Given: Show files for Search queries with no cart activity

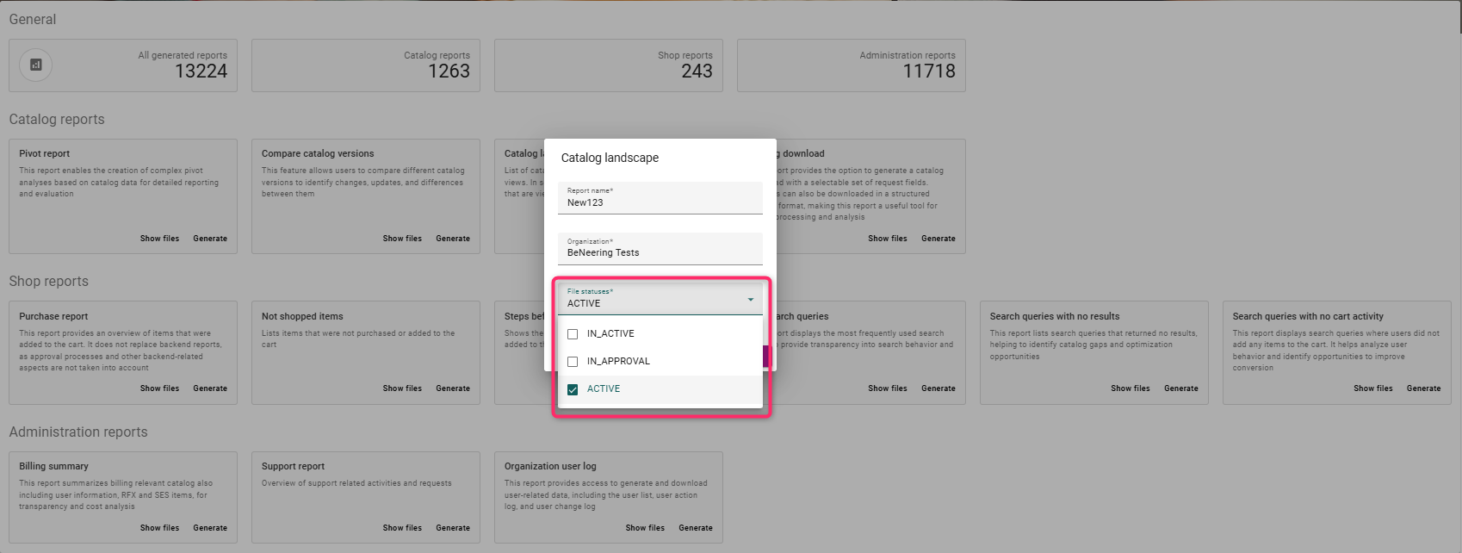Looking at the screenshot, I should [1372, 388].
